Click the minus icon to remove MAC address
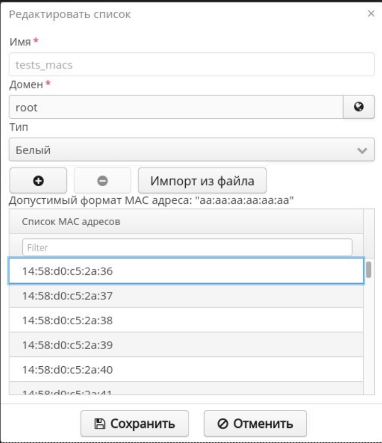The width and height of the screenshot is (382, 443). click(x=102, y=181)
